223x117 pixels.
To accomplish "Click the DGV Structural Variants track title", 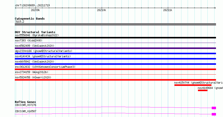I will coord(35,32).
